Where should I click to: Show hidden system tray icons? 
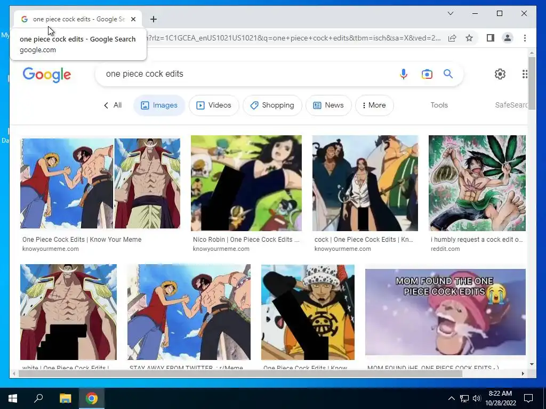pos(451,398)
